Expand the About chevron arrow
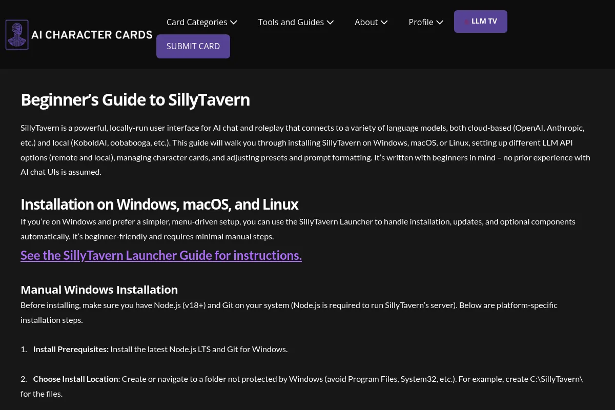 coord(384,23)
